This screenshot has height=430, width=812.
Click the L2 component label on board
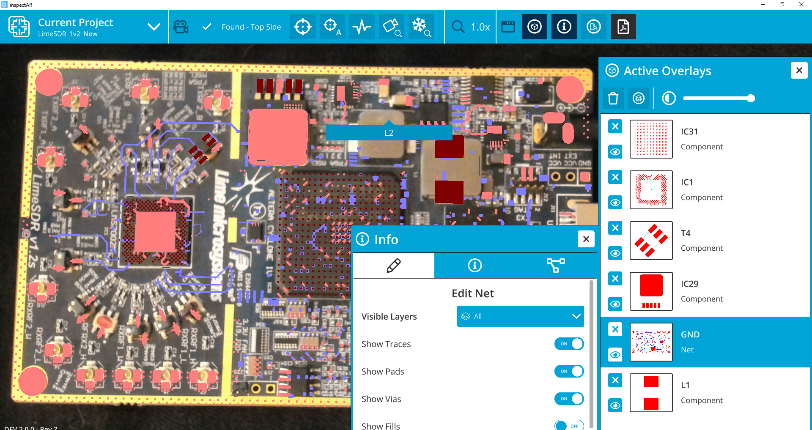(x=389, y=133)
